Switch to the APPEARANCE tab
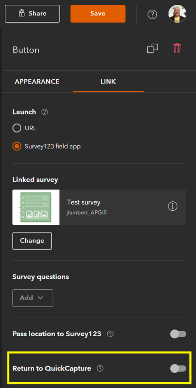This screenshot has width=196, height=388. pyautogui.click(x=37, y=82)
